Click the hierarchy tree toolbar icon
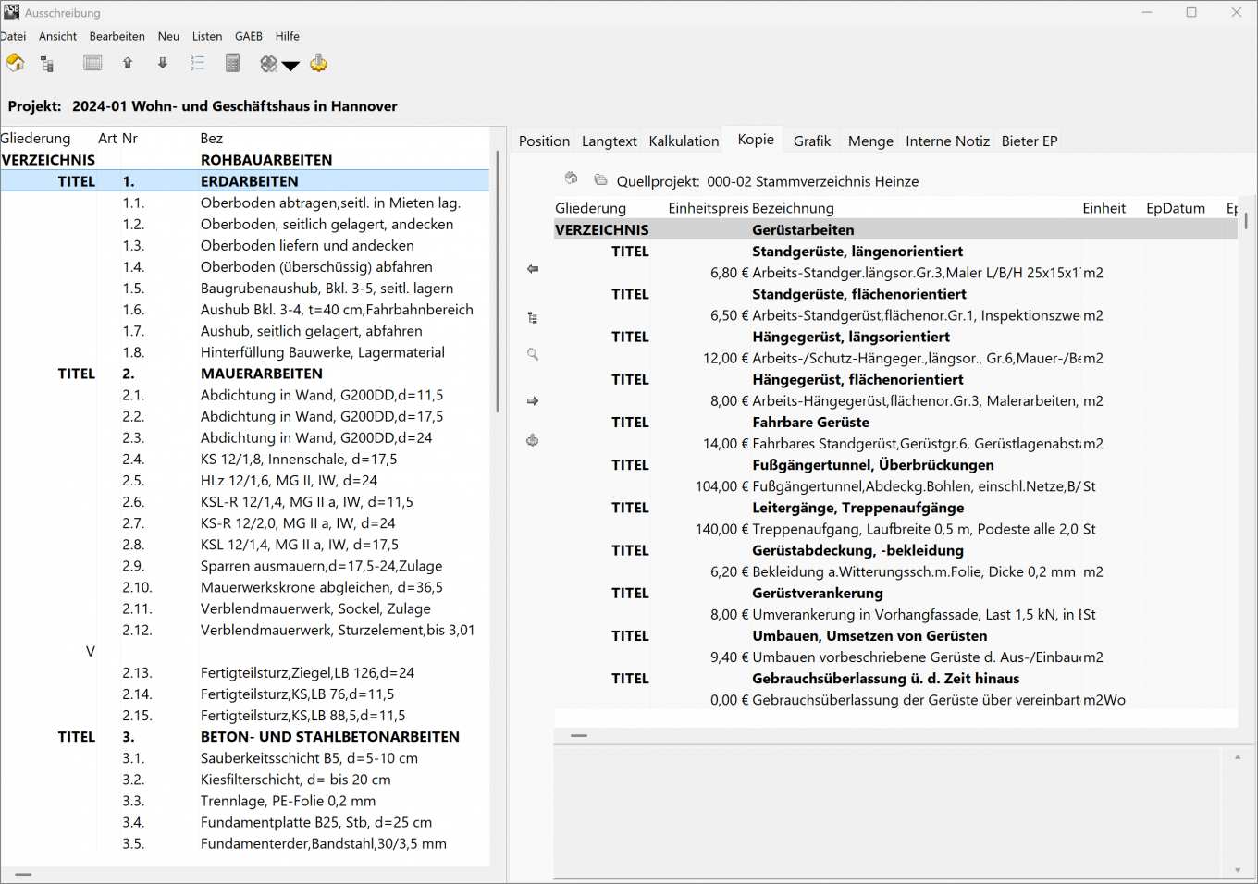 pyautogui.click(x=47, y=64)
